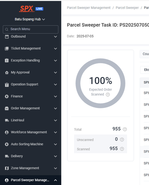Click the Exception Handling clipboard icon
Viewport: 149px width, 185px height.
(7, 60)
